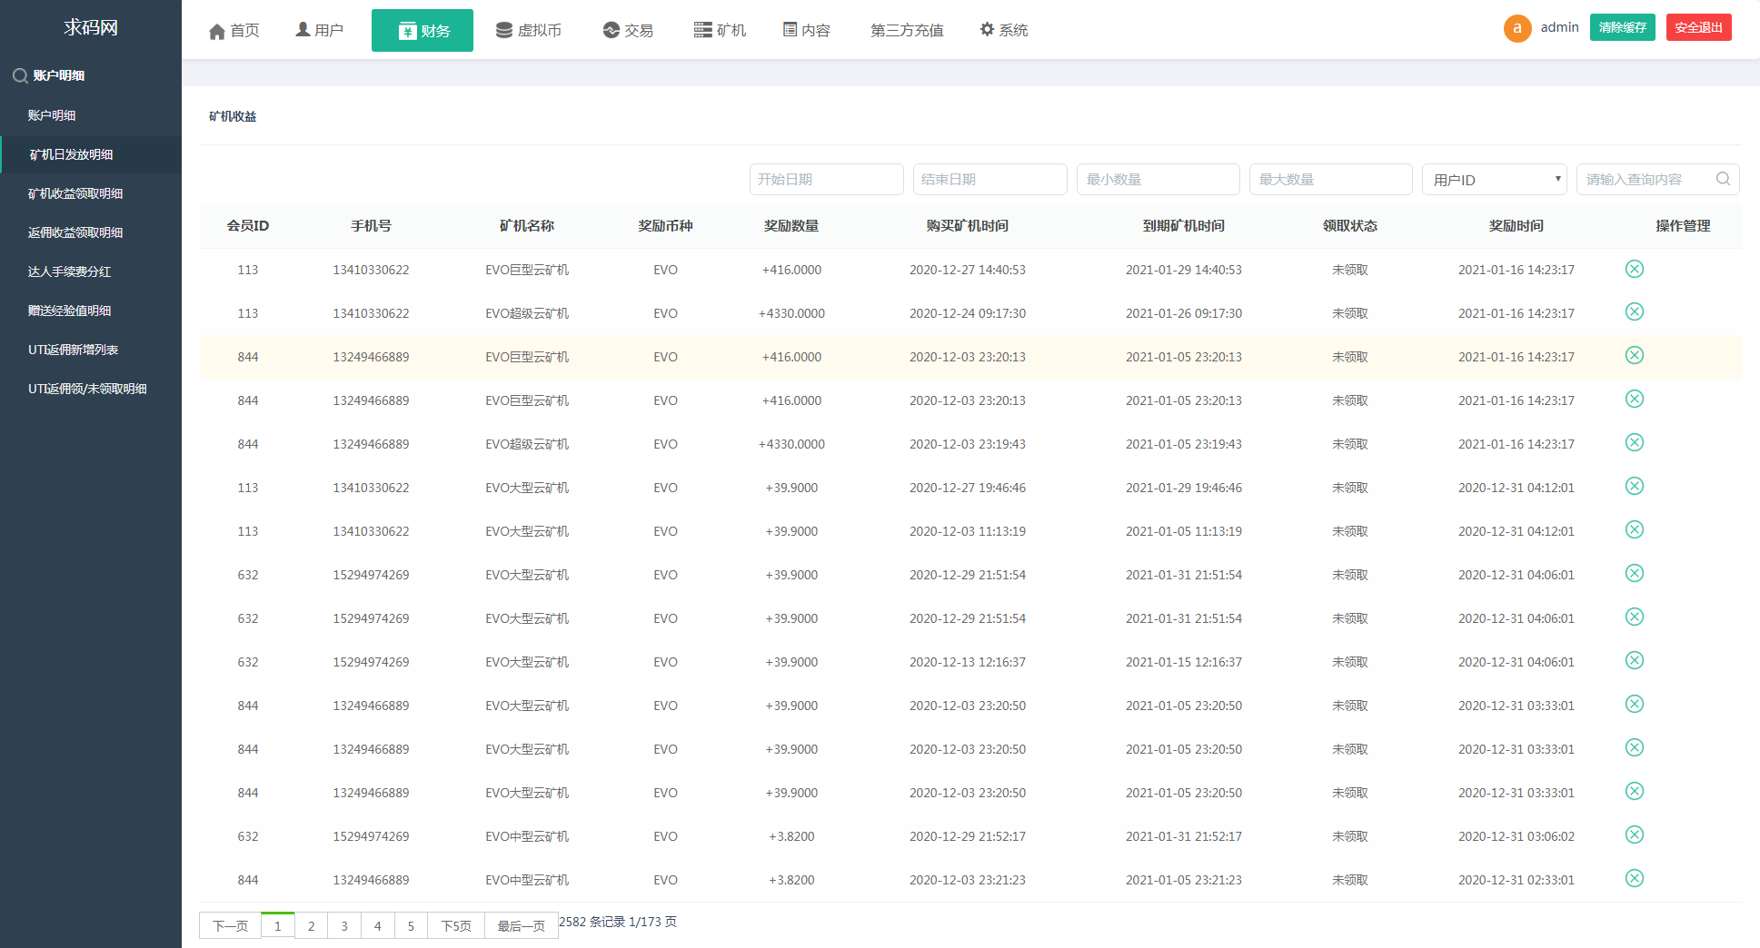This screenshot has width=1760, height=948.
Task: Click the search magnifier icon in query box
Action: click(1723, 179)
